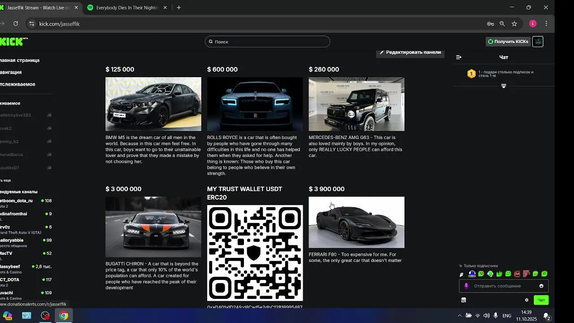The image size is (574, 323).
Task: Open the MacTV recommended channel
Action: click(x=26, y=256)
